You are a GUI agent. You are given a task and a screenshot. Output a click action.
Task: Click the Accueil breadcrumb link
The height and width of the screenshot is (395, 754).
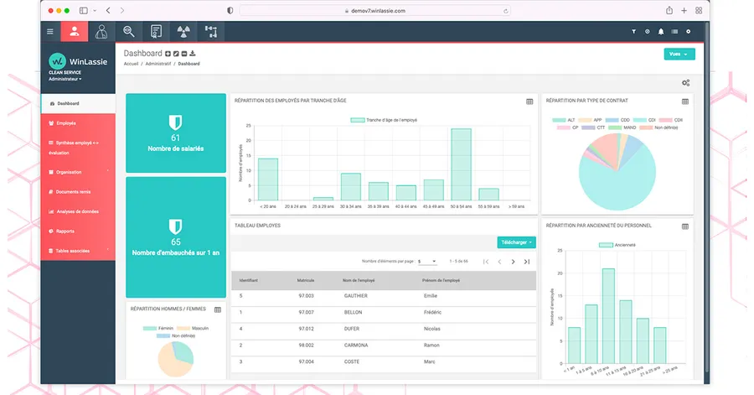tap(131, 64)
